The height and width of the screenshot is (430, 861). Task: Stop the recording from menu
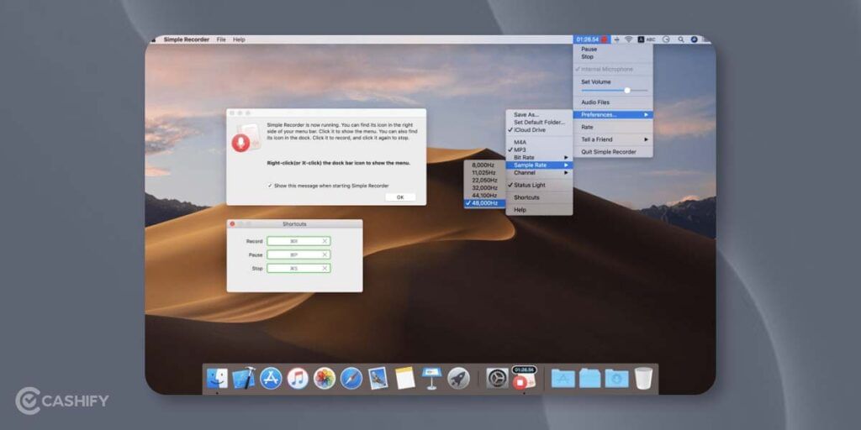click(x=613, y=57)
